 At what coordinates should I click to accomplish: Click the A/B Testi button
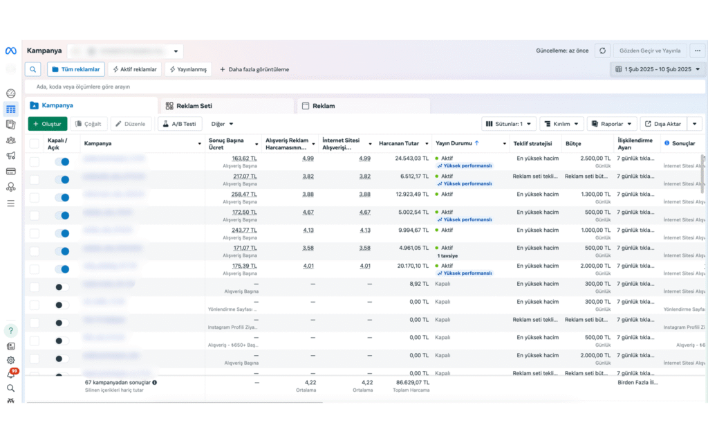(179, 124)
